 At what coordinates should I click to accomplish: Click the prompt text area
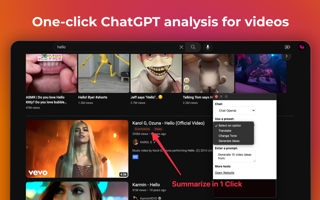point(235,156)
